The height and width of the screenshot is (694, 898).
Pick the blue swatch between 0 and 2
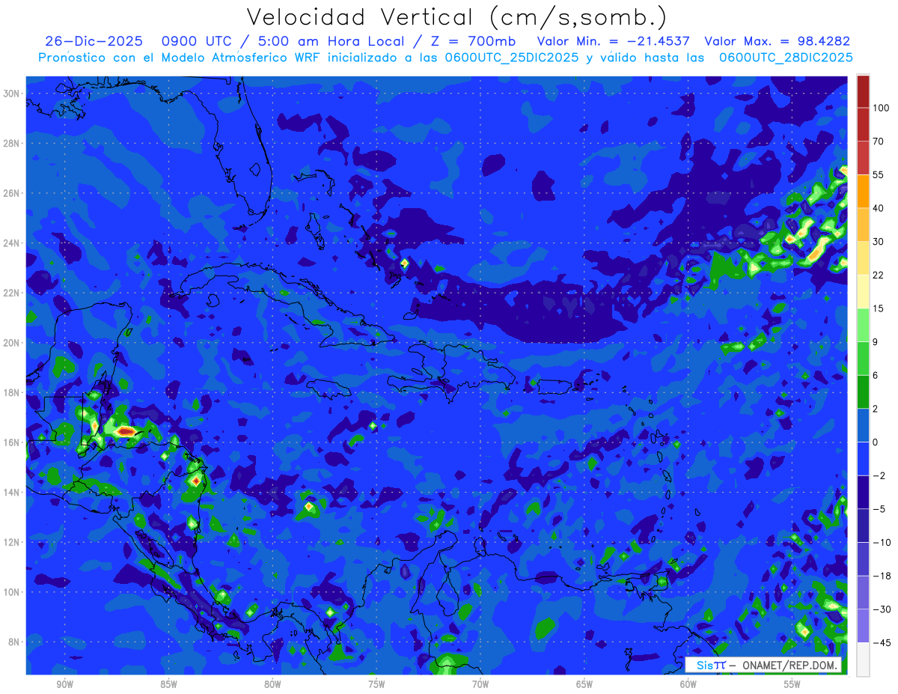click(863, 425)
